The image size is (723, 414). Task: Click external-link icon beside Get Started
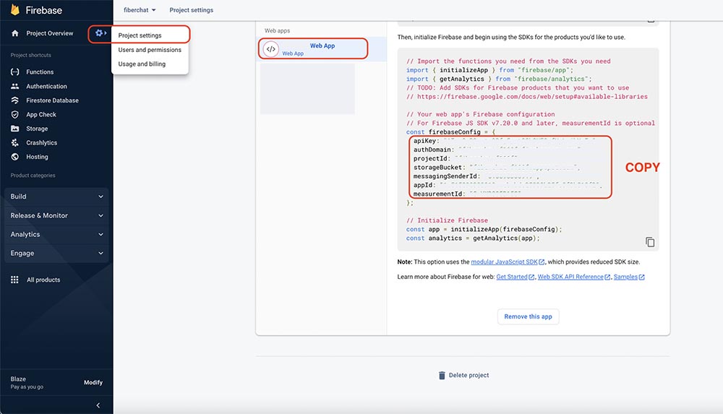[531, 277]
